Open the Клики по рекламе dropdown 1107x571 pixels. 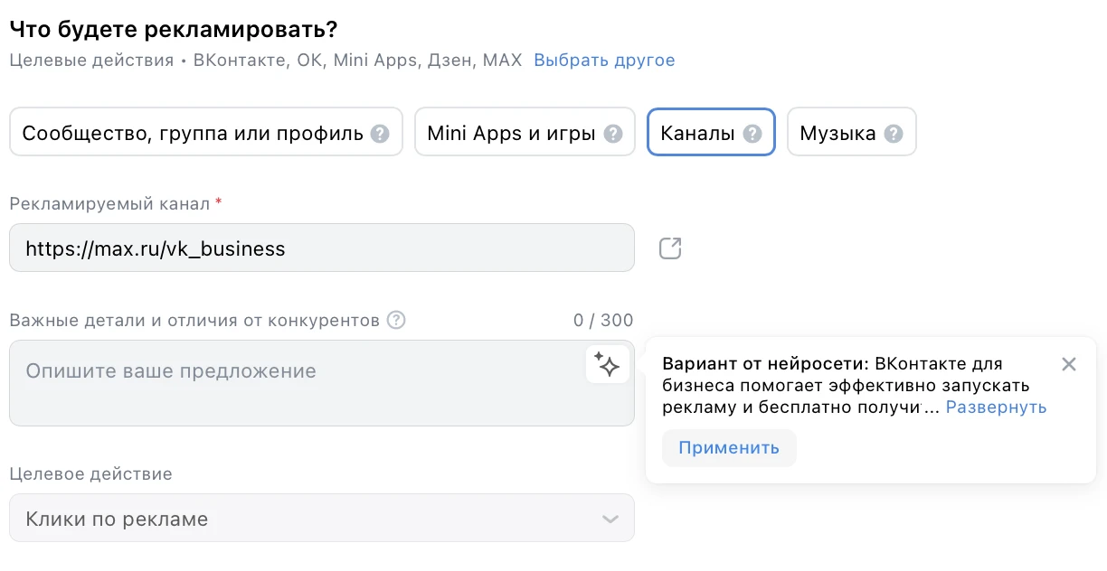point(322,519)
